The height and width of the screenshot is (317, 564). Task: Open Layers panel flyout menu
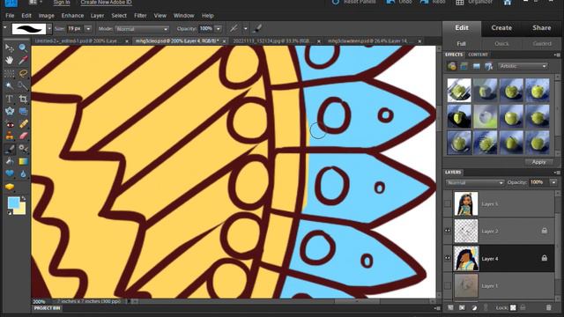click(557, 173)
